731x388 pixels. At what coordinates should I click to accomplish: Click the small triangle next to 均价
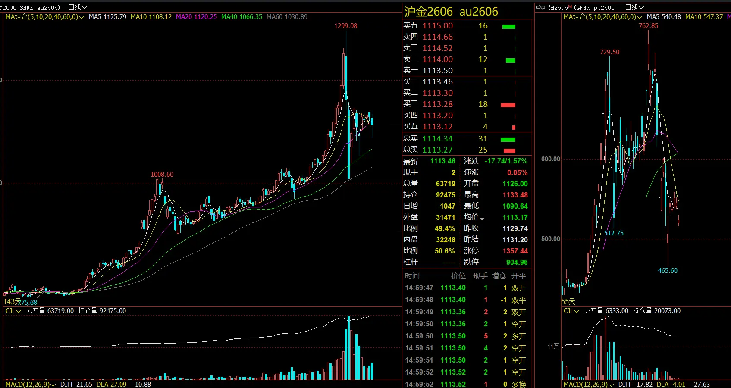[482, 219]
